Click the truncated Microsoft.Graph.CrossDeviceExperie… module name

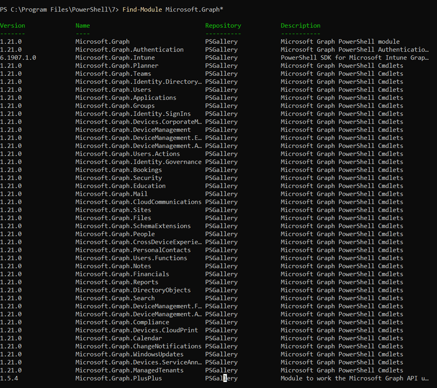[138, 242]
